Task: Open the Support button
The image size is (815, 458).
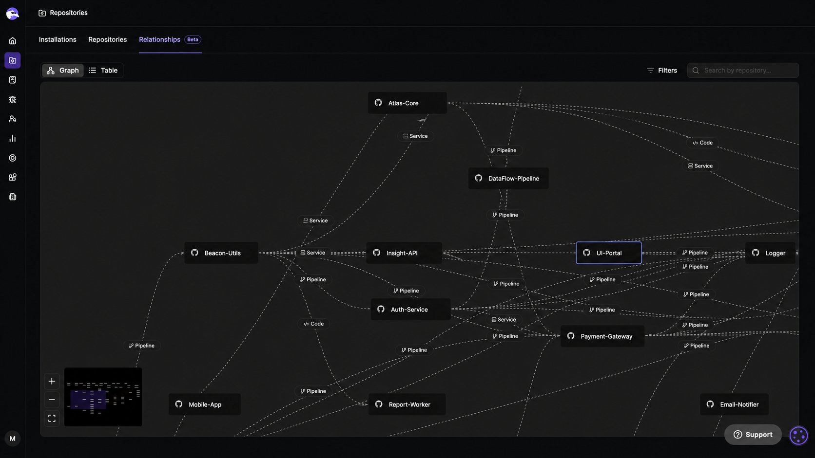Action: click(x=753, y=434)
